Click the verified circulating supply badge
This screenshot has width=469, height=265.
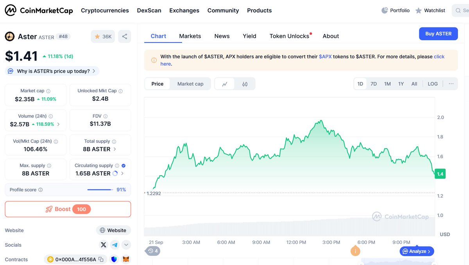tap(124, 166)
